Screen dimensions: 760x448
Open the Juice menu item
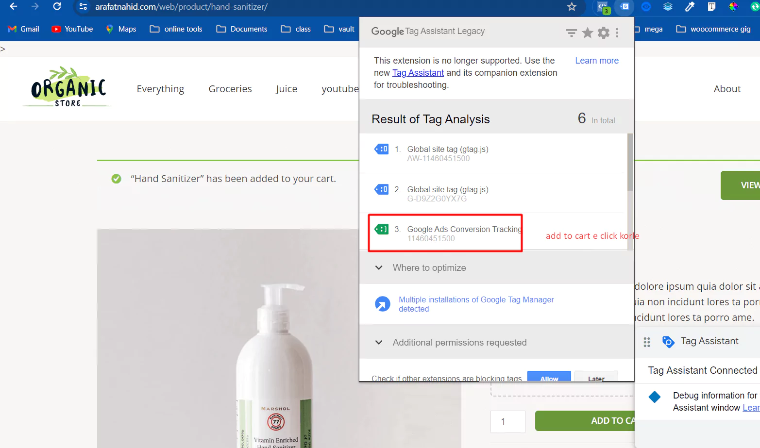tap(287, 89)
